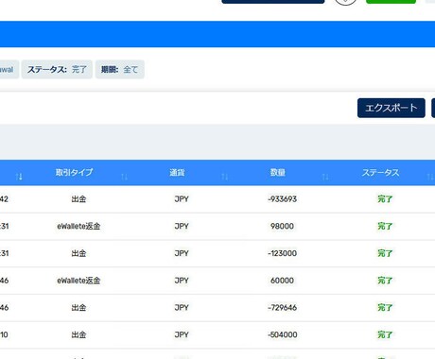Image resolution: width=435 pixels, height=359 pixels.
Task: Click the 数量 column header
Action: (278, 173)
